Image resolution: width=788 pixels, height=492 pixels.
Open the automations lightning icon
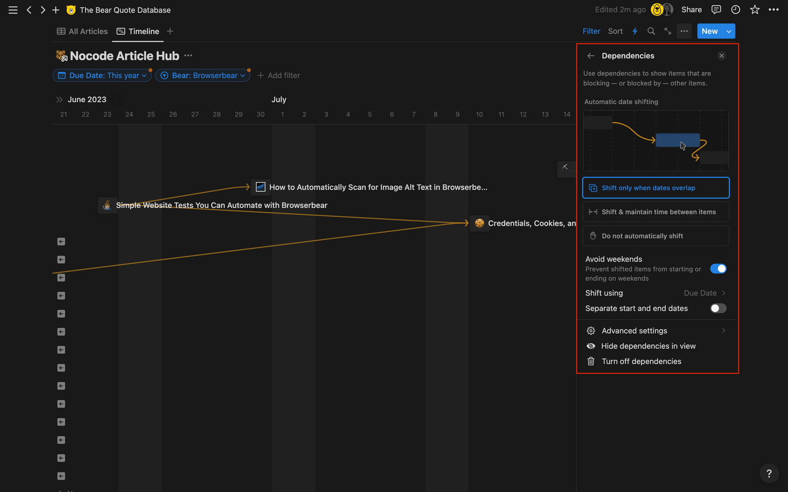[635, 31]
